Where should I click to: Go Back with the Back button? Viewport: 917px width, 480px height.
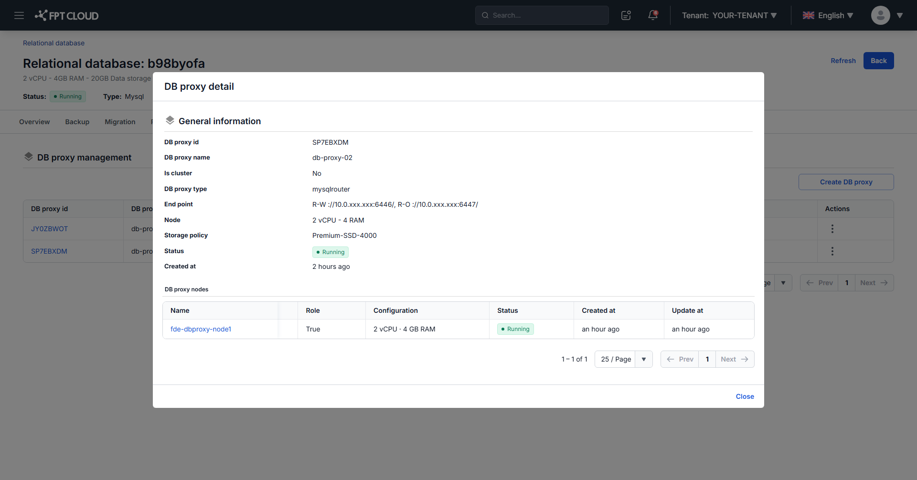(x=878, y=61)
